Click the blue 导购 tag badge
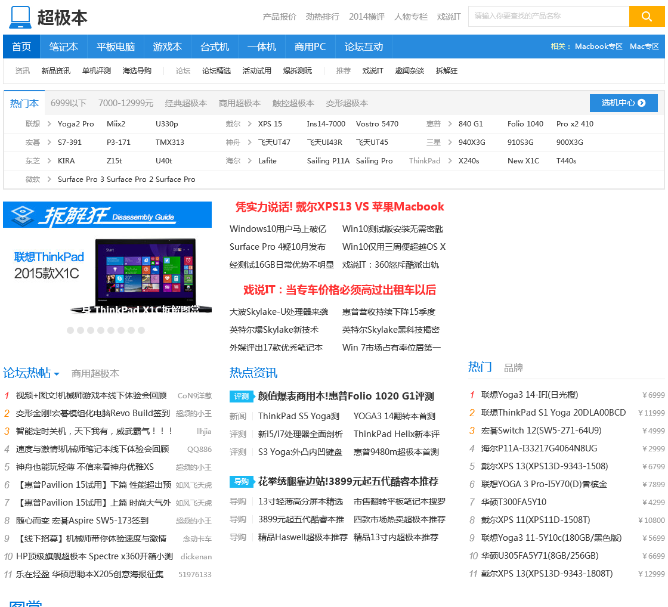Viewport: 668px width, 607px height. pyautogui.click(x=242, y=481)
